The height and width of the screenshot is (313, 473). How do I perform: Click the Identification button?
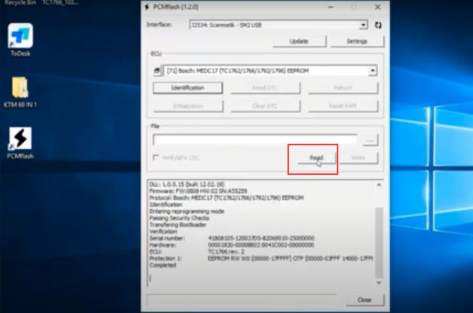click(188, 88)
